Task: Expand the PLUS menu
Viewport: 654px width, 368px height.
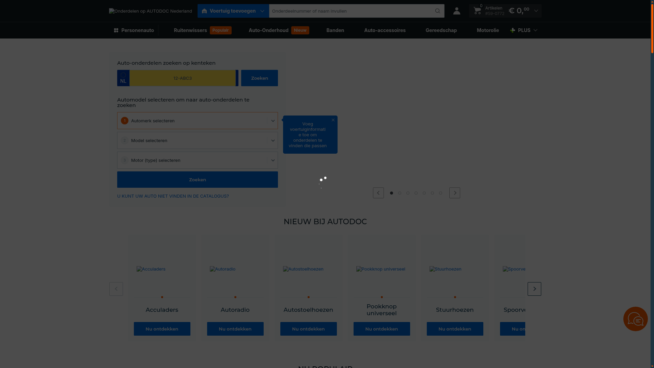Action: point(524,30)
